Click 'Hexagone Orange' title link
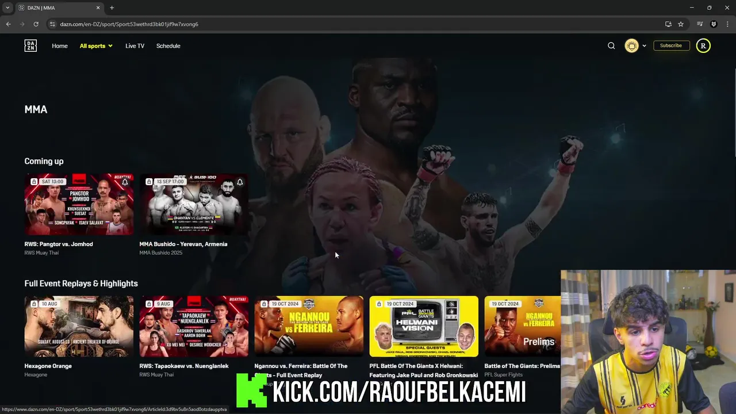The width and height of the screenshot is (736, 414). [48, 366]
